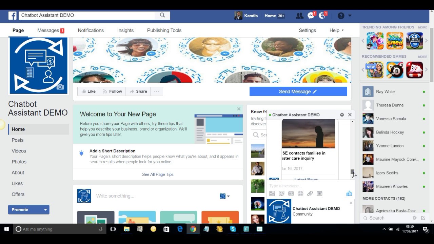Click the search magnifier button
The image size is (434, 244).
click(x=162, y=15)
